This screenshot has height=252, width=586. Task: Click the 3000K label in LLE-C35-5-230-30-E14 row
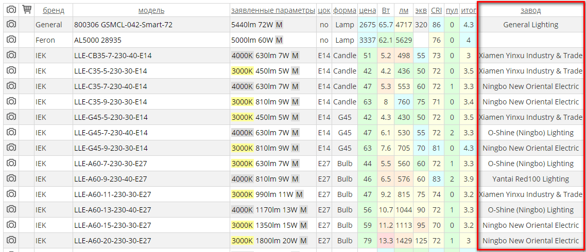[243, 71]
